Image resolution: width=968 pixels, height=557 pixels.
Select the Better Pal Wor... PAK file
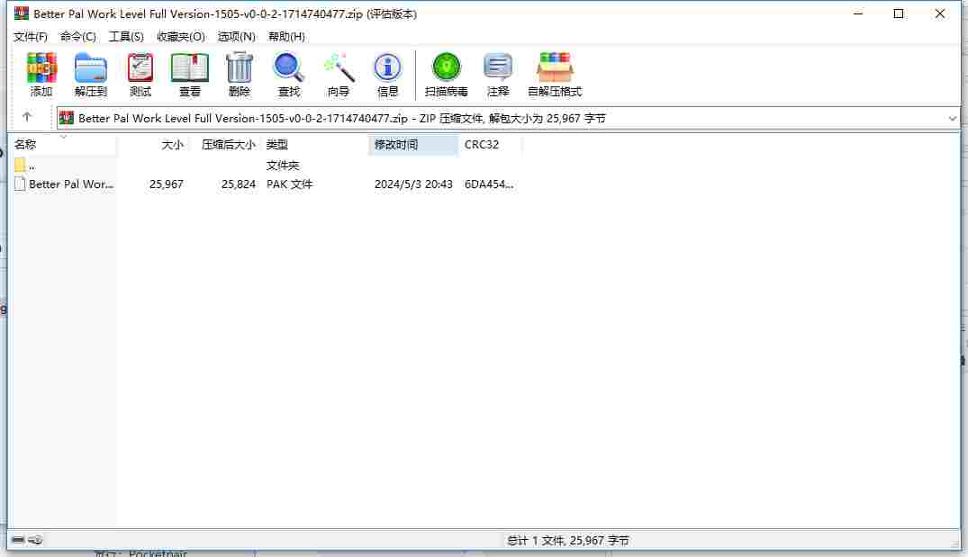[x=64, y=184]
